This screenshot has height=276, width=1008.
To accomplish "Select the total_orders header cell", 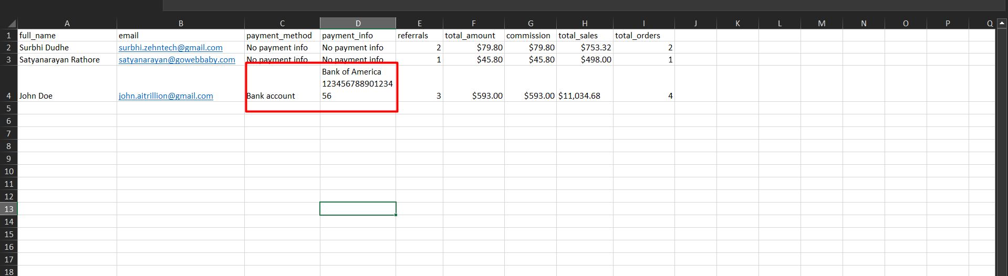I will pyautogui.click(x=643, y=36).
